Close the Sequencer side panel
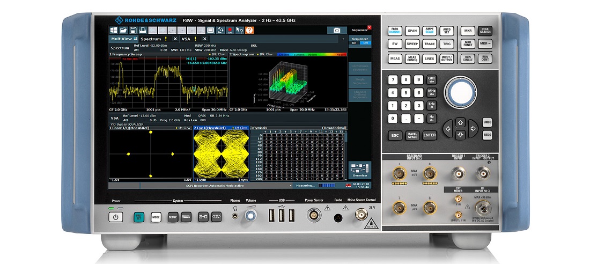 (369, 27)
